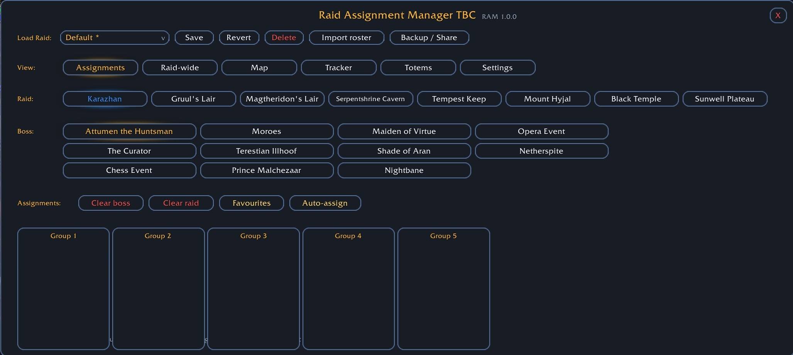Click the Raid Assignment Manager TBC title
Viewport: 793px width, 355px height.
(397, 15)
